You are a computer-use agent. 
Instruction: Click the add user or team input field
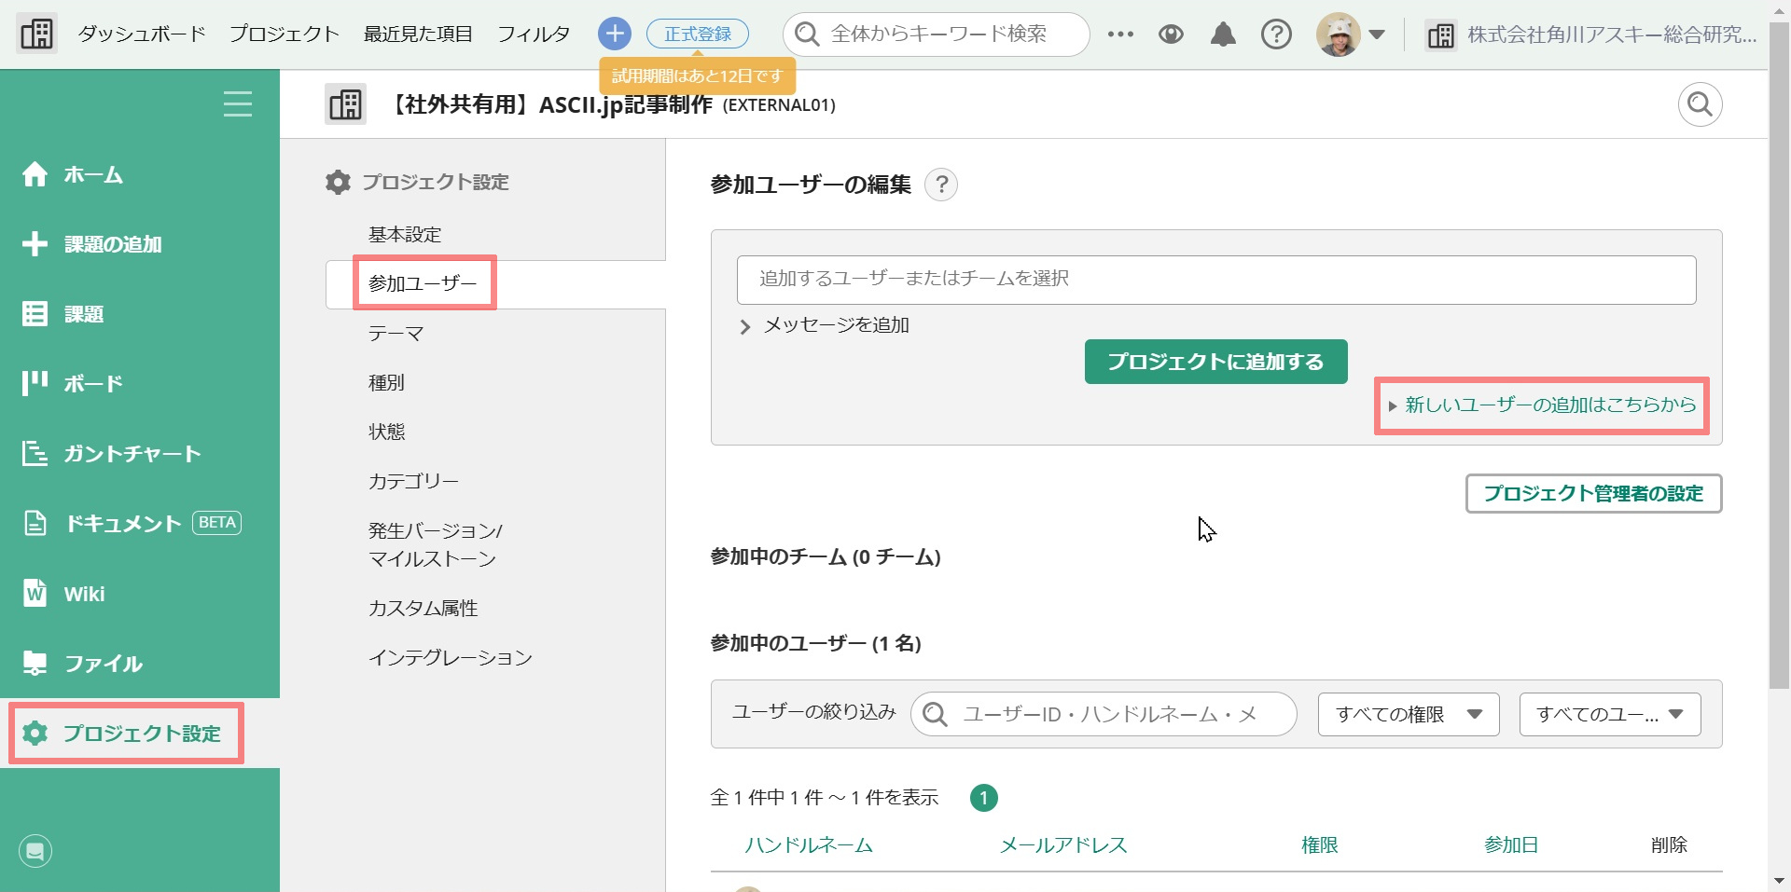(1215, 280)
